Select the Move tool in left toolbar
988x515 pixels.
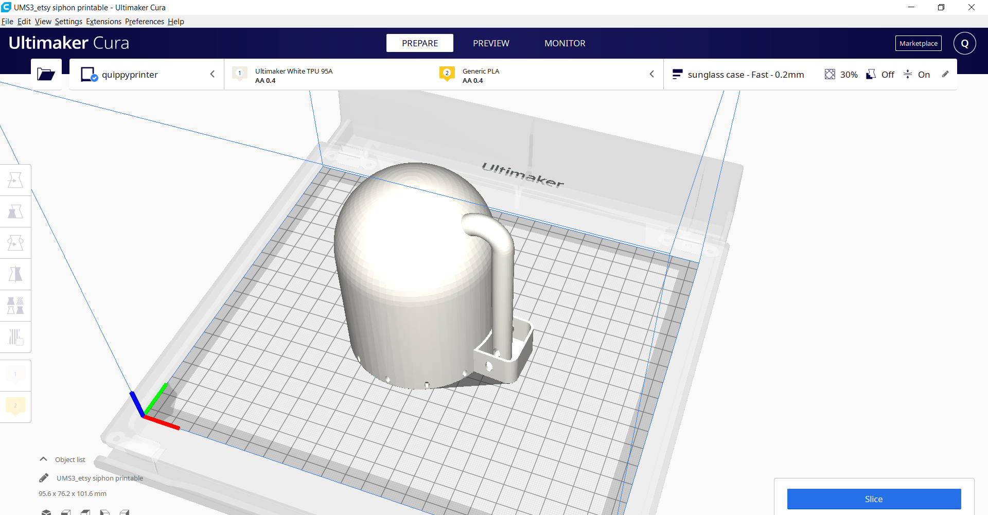click(15, 180)
